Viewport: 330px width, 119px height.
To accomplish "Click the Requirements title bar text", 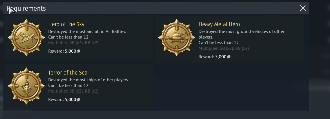I will click(26, 8).
